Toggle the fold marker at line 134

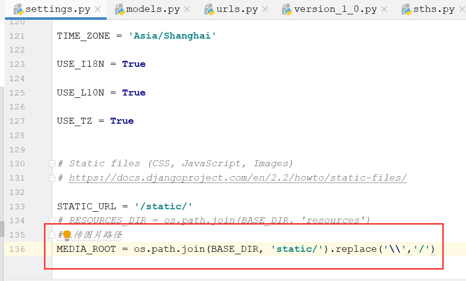click(52, 220)
